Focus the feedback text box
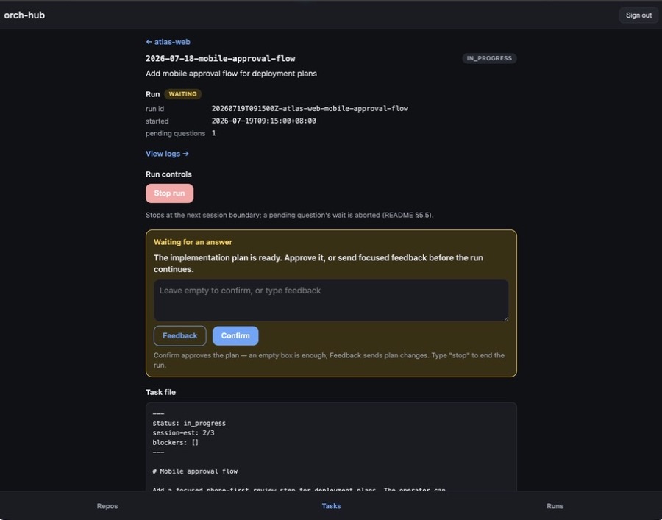The height and width of the screenshot is (520, 662). [x=331, y=300]
